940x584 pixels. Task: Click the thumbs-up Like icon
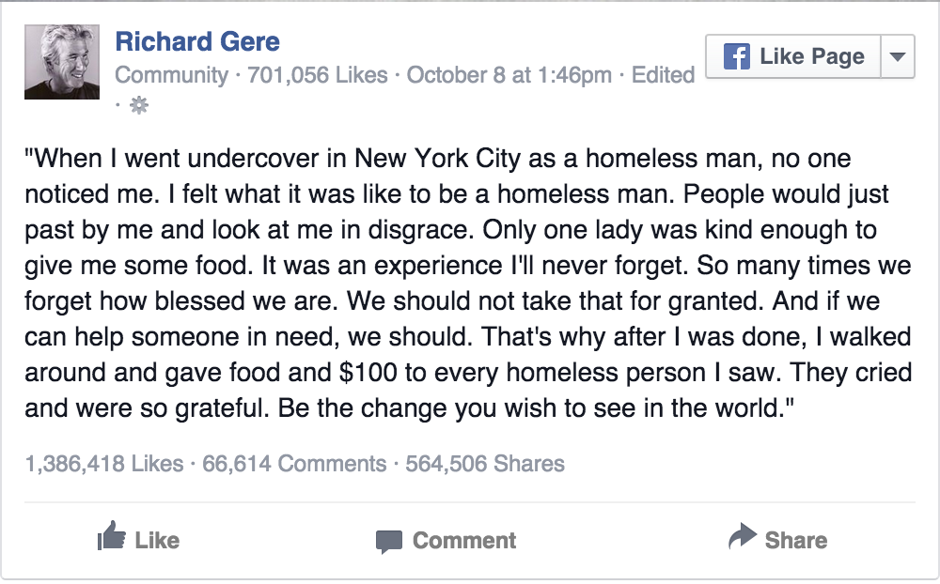coord(112,536)
